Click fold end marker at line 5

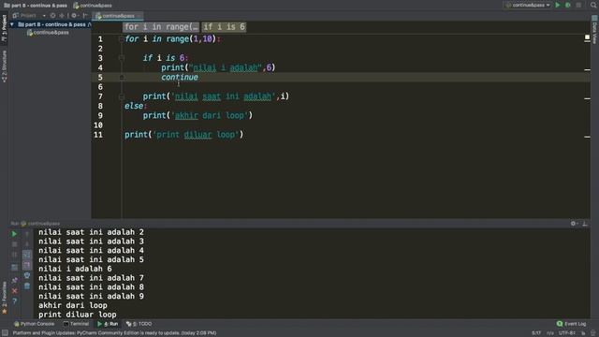[x=122, y=77]
